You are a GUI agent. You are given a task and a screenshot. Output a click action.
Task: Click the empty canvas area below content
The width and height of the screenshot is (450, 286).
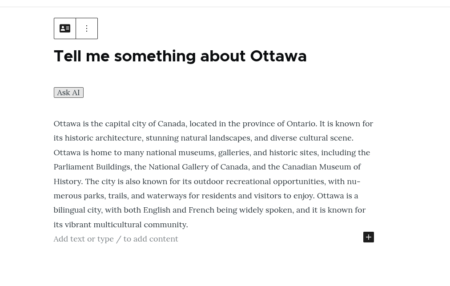coord(222,267)
